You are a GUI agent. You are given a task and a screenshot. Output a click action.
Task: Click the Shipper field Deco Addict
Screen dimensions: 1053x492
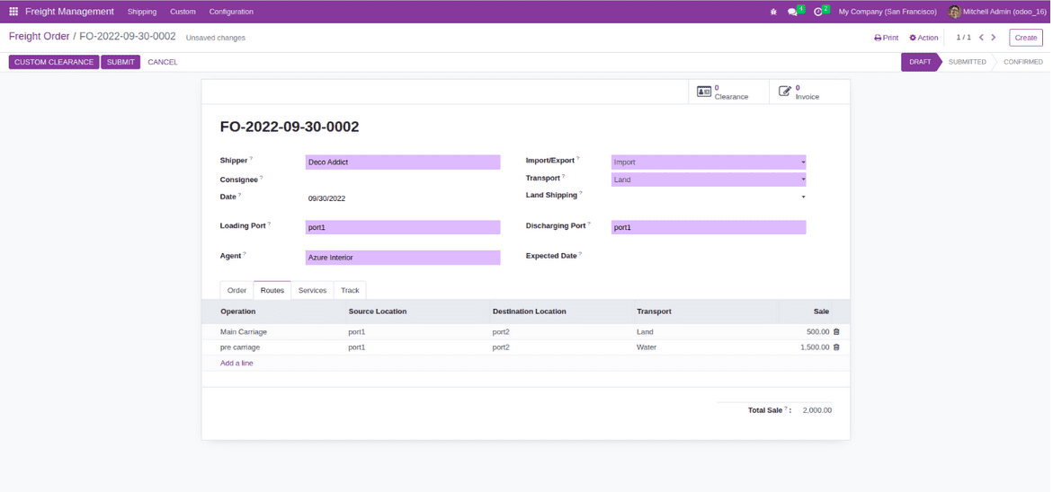click(403, 163)
